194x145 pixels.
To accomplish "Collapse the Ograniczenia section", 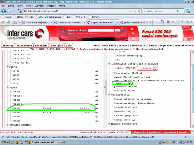I will (x=109, y=94).
